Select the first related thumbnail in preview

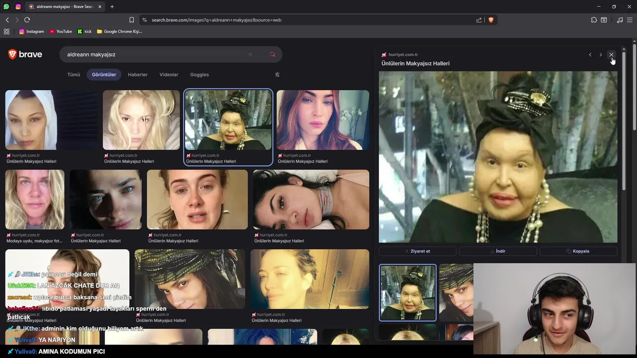tap(408, 292)
